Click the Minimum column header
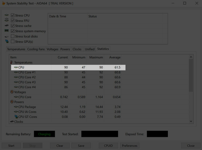This screenshot has height=150, width=202. [78, 57]
